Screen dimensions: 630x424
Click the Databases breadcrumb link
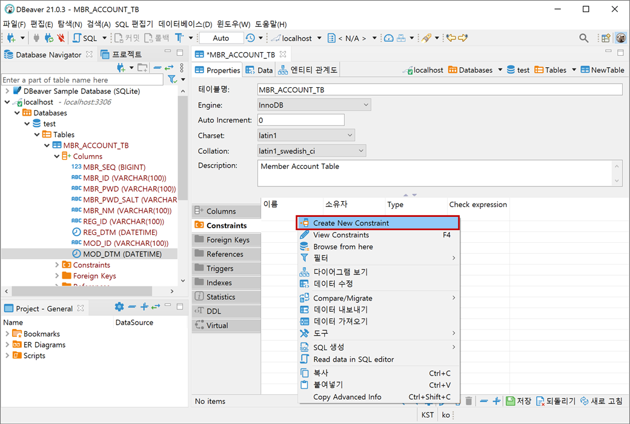coord(471,70)
